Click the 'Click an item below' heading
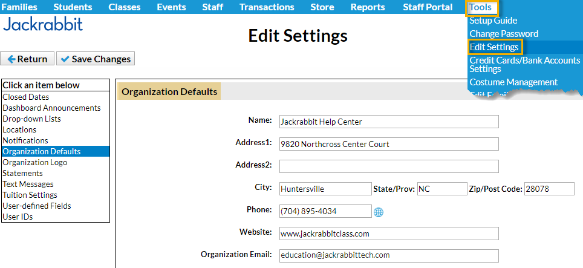Screen dimensions: 583x268 click(41, 85)
